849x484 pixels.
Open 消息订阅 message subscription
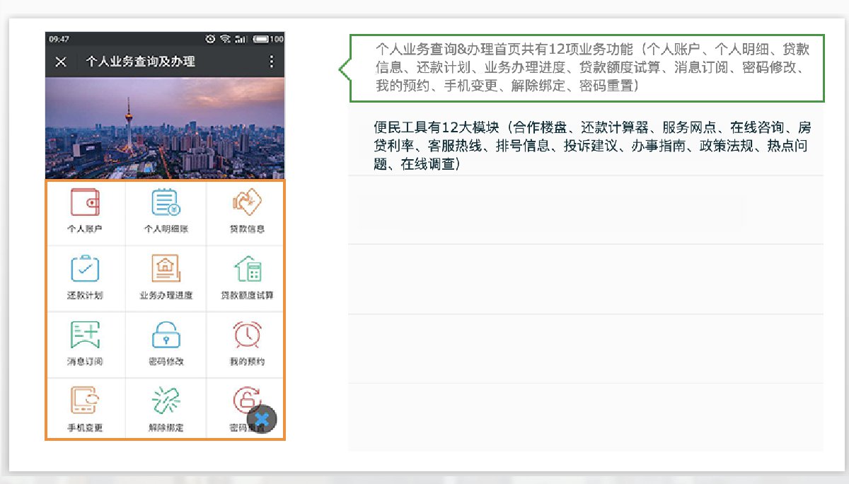[x=85, y=335]
